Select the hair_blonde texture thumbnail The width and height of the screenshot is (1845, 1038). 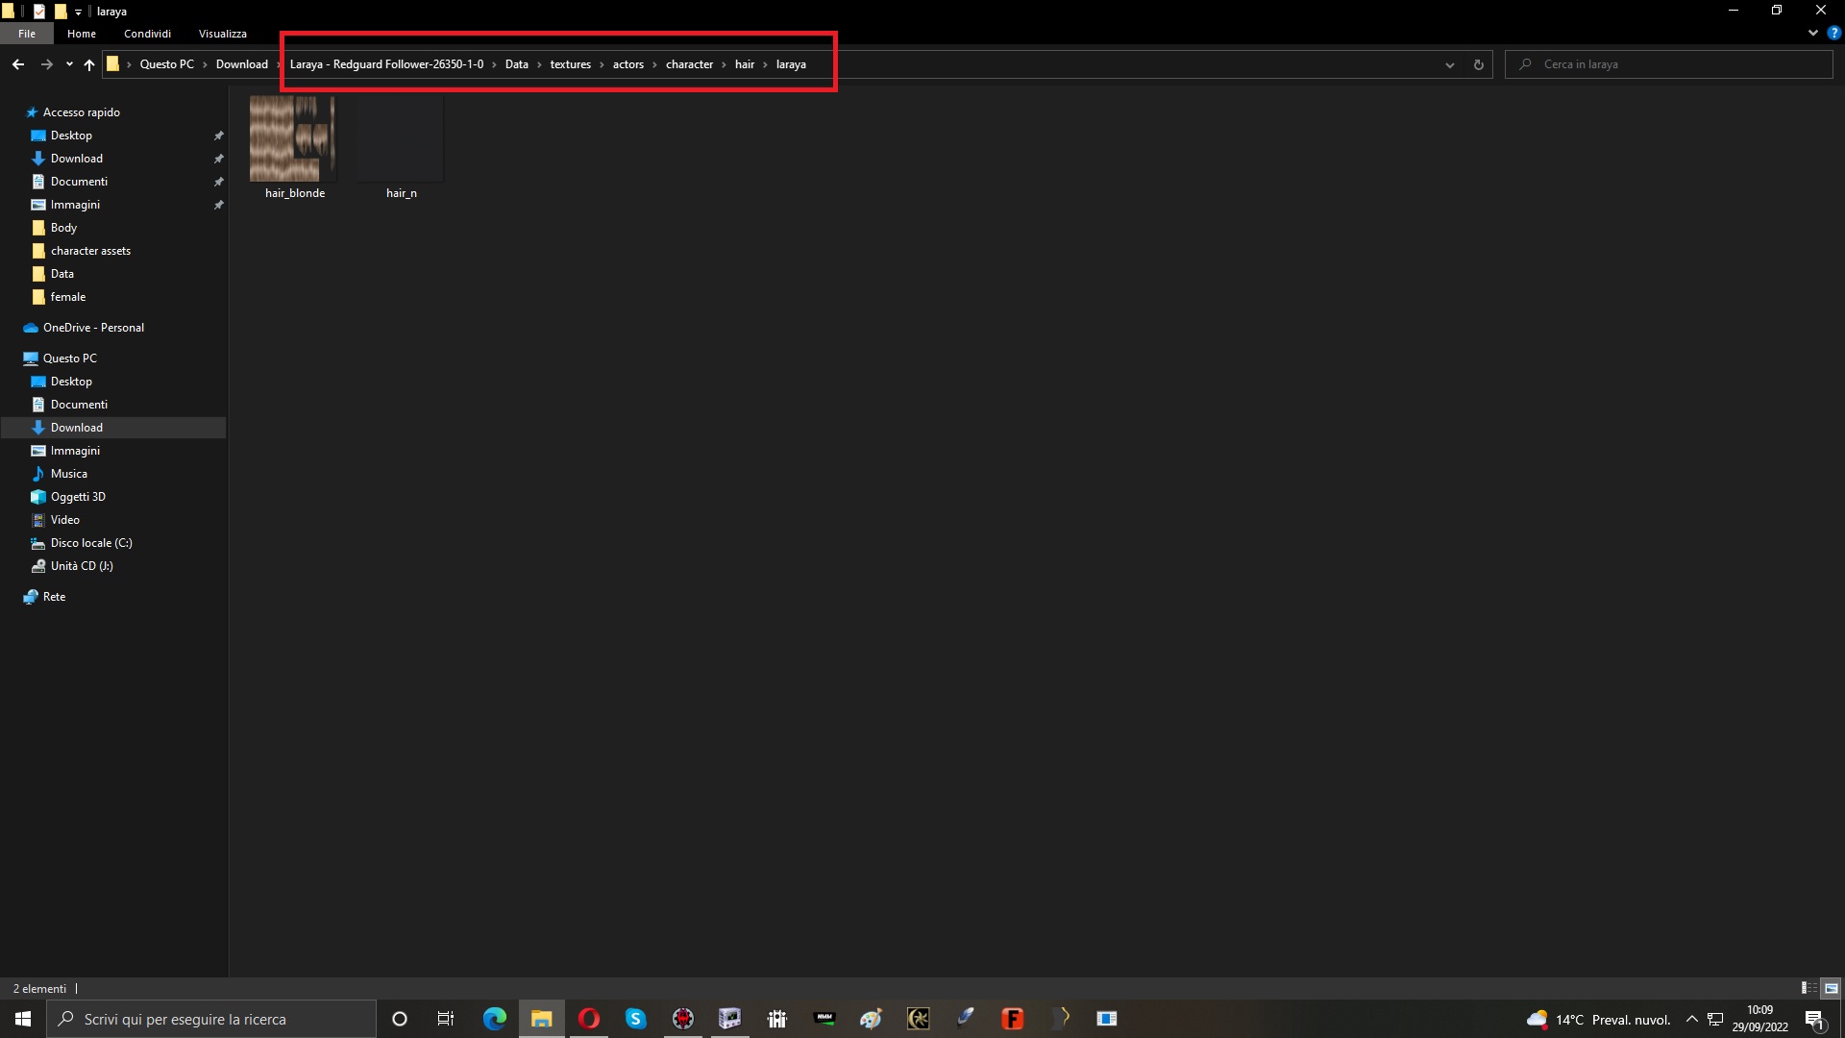tap(293, 138)
